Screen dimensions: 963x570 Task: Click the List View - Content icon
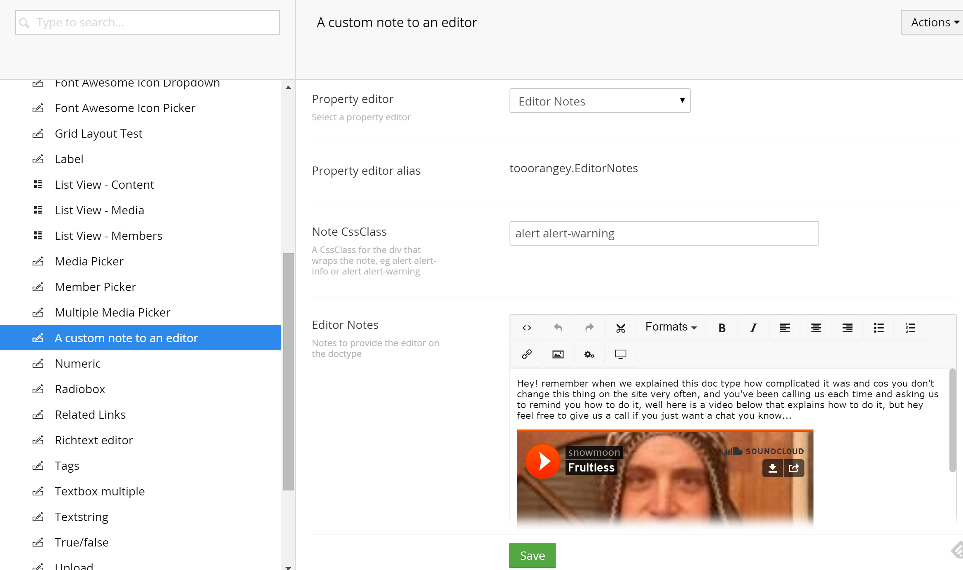click(38, 184)
